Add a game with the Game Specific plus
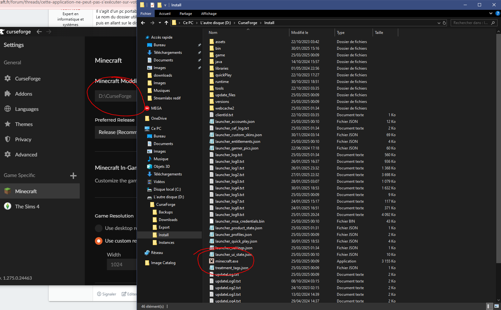The width and height of the screenshot is (501, 310). pyautogui.click(x=73, y=176)
